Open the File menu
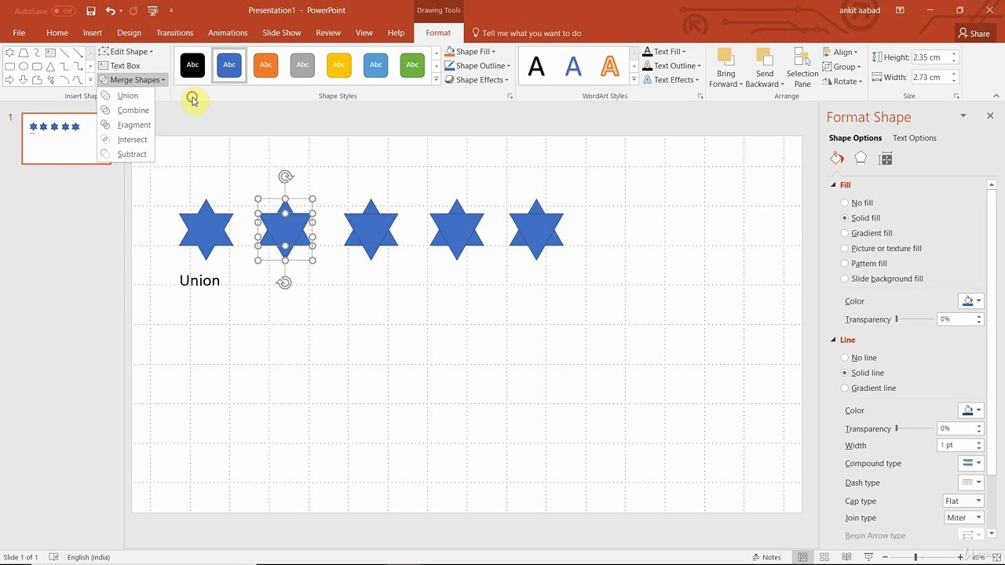1005x565 pixels. [x=19, y=33]
